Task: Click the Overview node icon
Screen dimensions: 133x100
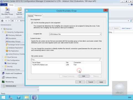Action: pos(4,29)
